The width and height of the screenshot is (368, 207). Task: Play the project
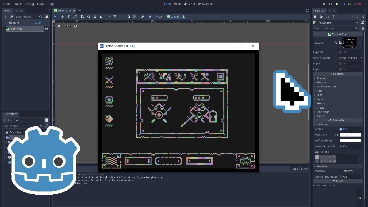point(325,4)
